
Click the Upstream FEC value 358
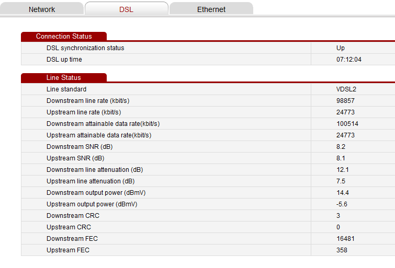pyautogui.click(x=342, y=250)
